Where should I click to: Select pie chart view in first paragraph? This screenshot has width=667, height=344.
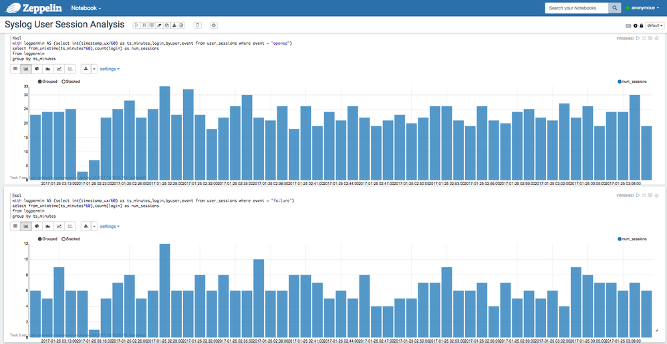pos(37,69)
